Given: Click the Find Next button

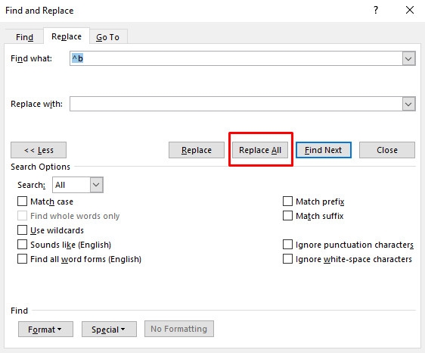Looking at the screenshot, I should pyautogui.click(x=324, y=150).
